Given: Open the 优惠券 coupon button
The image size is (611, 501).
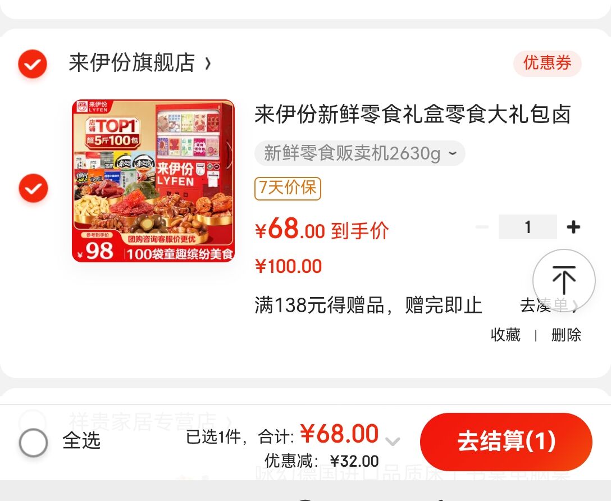Looking at the screenshot, I should pyautogui.click(x=547, y=63).
